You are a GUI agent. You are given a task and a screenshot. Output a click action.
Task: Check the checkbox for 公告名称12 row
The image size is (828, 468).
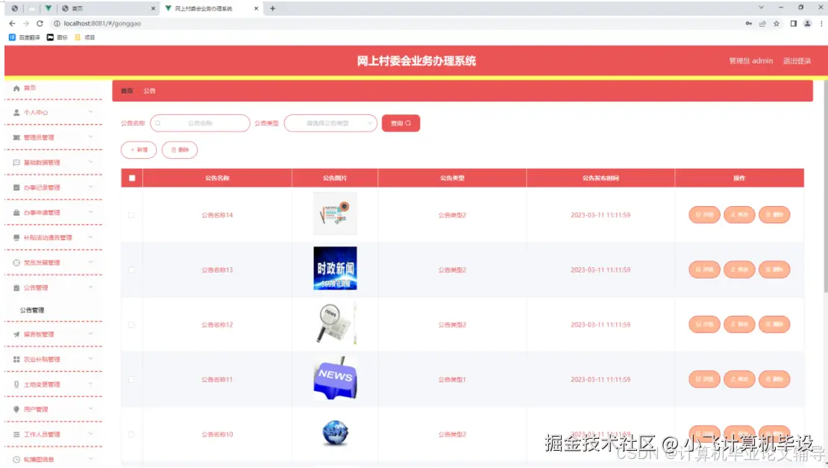132,324
